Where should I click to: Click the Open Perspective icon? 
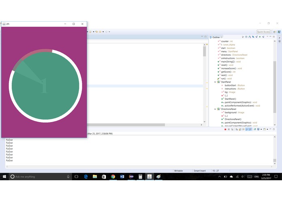click(274, 32)
